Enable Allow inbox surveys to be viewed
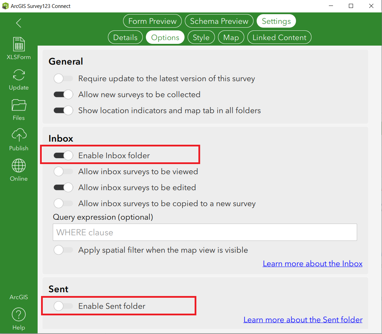 point(63,171)
